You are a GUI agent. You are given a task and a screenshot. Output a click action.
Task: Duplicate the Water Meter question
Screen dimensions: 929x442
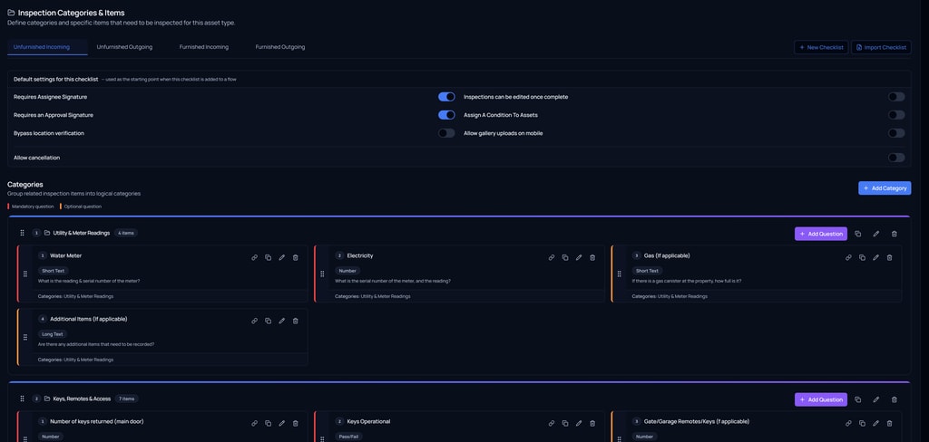pos(268,257)
